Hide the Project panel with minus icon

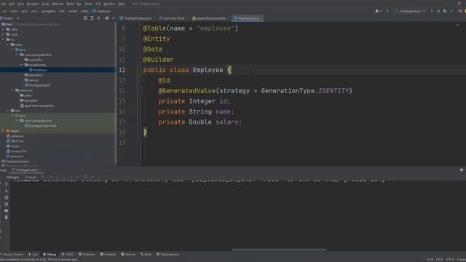pyautogui.click(x=114, y=18)
